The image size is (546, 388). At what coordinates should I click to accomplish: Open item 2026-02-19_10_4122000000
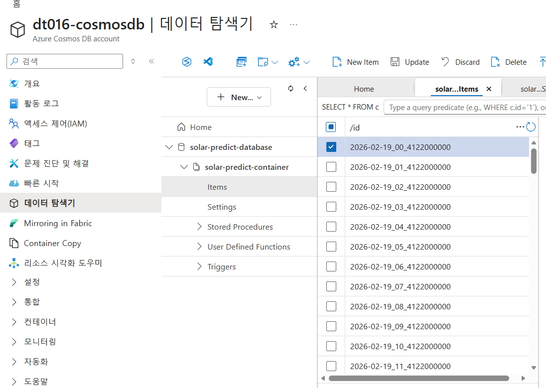pyautogui.click(x=401, y=346)
